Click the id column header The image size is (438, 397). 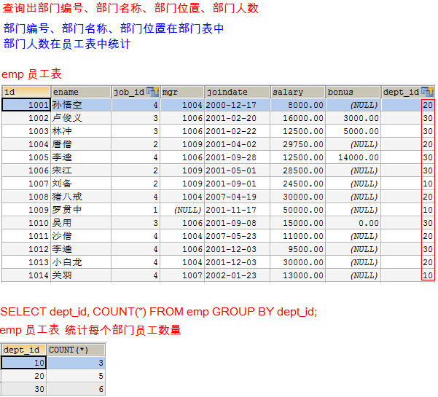(26, 92)
